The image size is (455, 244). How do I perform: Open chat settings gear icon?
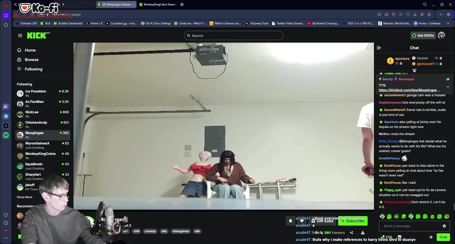click(x=431, y=237)
